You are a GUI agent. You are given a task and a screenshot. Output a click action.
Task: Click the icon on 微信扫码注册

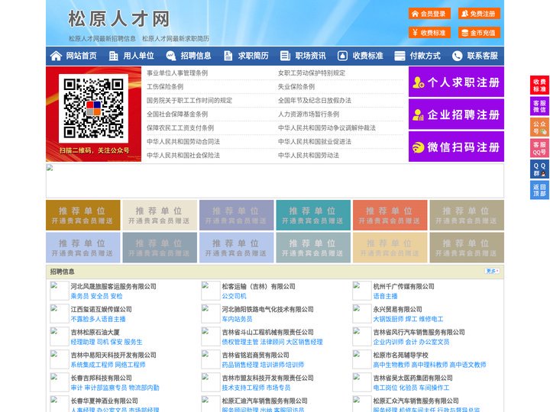coord(418,147)
